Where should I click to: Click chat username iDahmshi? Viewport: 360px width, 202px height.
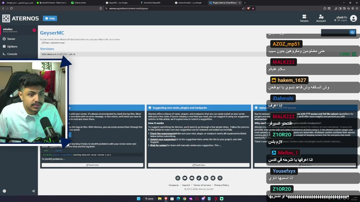pos(283,98)
